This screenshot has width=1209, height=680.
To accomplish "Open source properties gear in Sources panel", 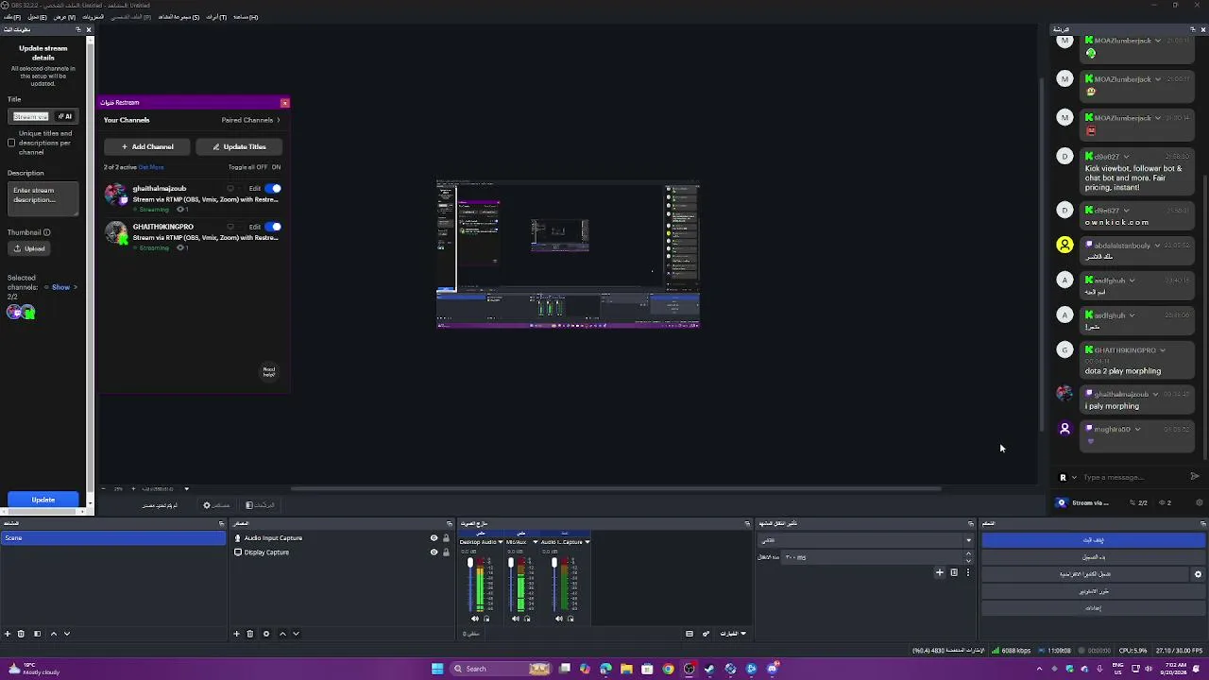I will [x=265, y=634].
